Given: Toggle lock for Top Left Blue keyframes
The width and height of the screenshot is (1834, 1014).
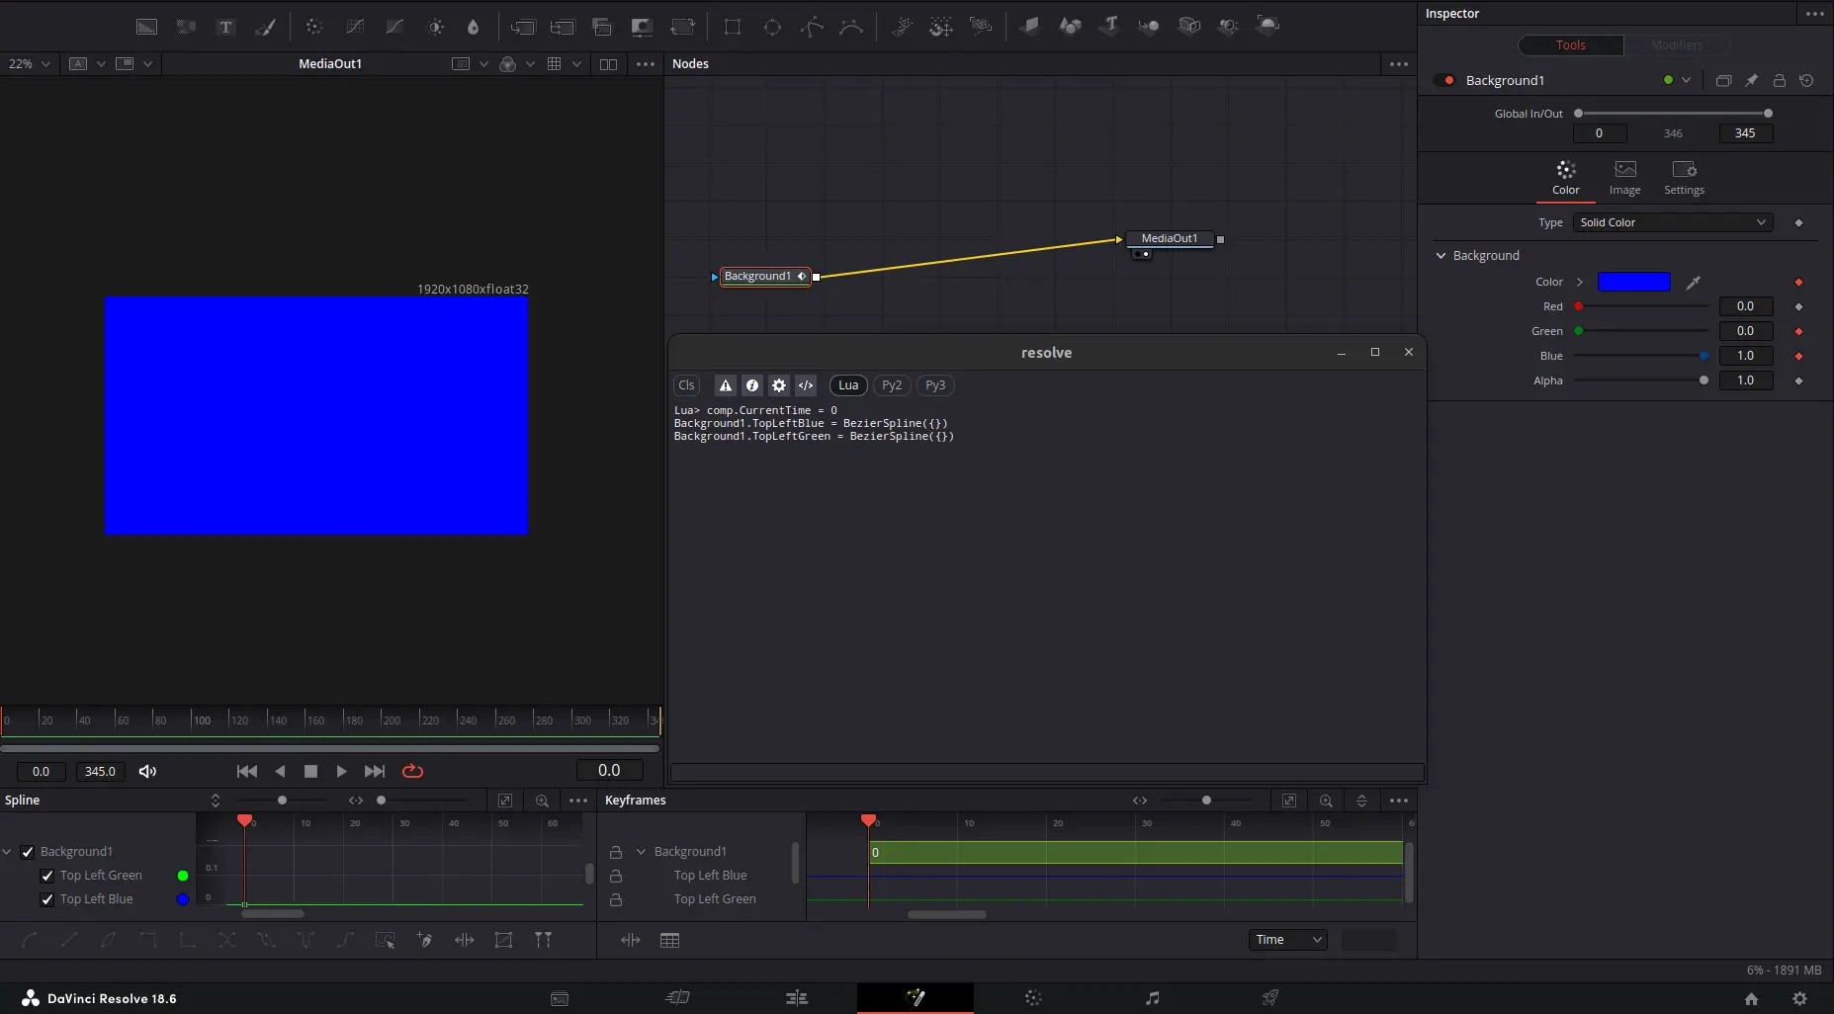Looking at the screenshot, I should (616, 876).
